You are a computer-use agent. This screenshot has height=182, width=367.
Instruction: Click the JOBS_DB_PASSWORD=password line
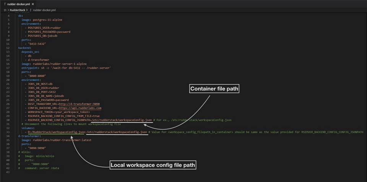pyautogui.click(x=47, y=100)
